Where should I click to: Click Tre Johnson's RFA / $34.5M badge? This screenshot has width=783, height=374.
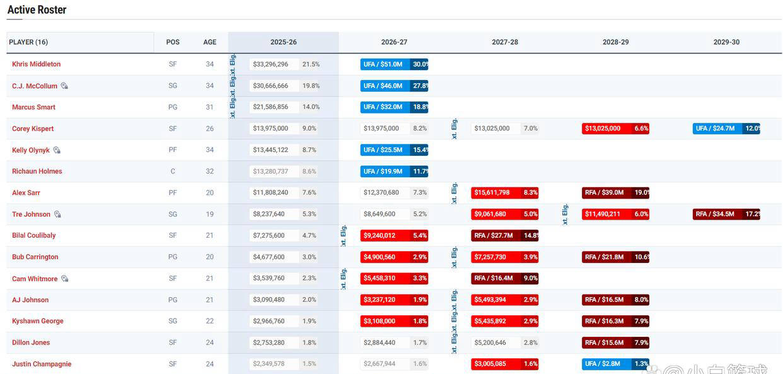[726, 214]
